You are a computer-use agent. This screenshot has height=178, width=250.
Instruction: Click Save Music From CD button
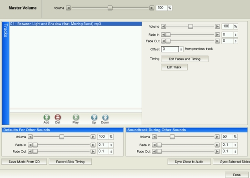[x=24, y=162]
